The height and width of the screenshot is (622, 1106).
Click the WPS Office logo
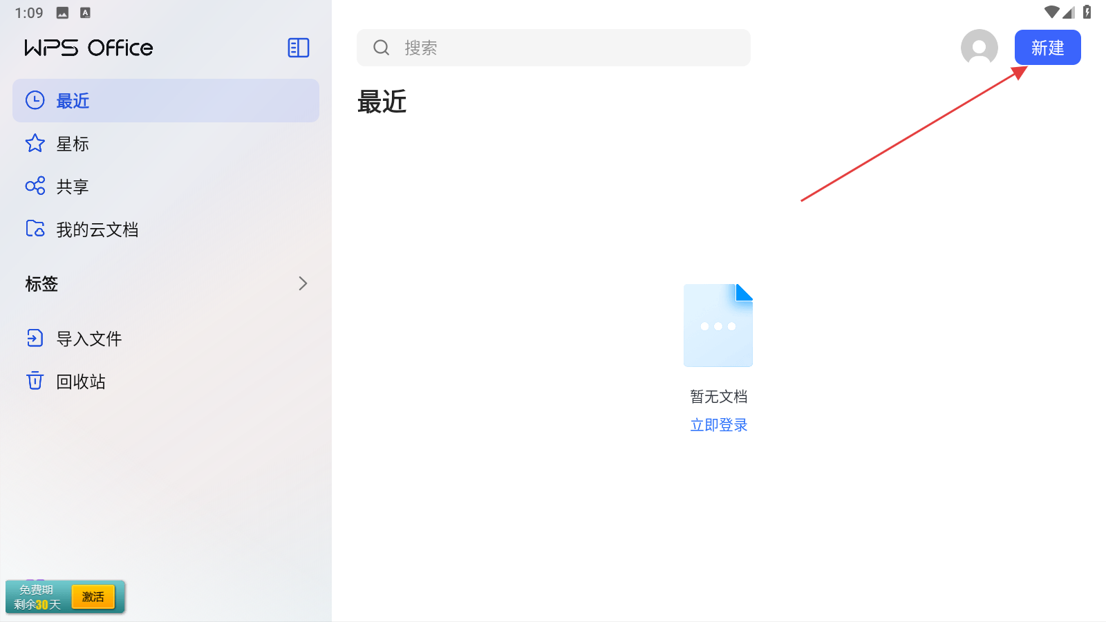[88, 48]
